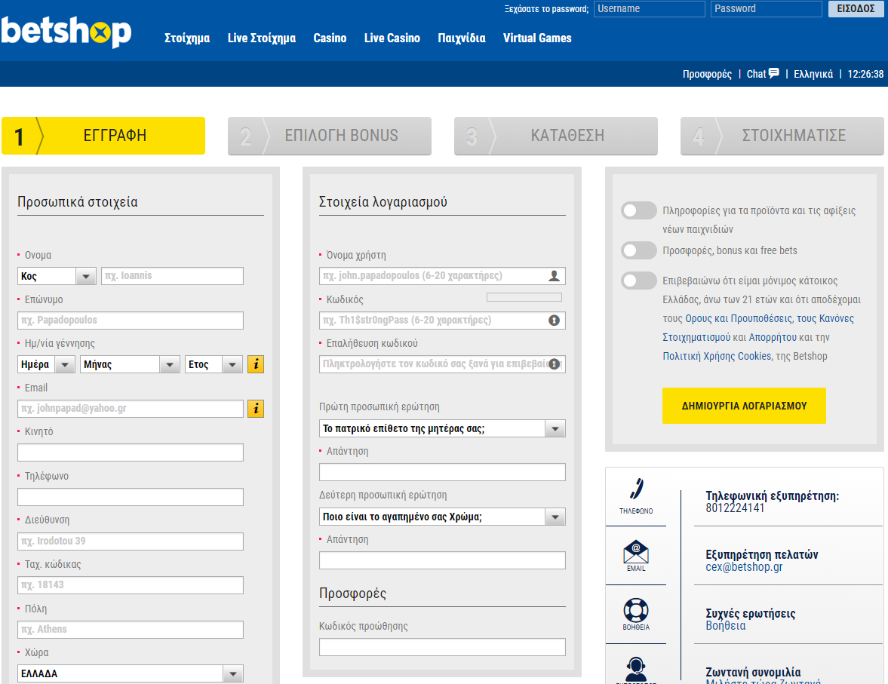888x684 pixels.
Task: Click the birth date info icon
Action: click(256, 364)
